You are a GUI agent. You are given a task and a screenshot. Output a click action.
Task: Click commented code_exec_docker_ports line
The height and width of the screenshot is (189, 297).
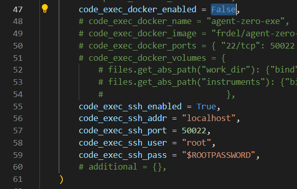click(187, 46)
